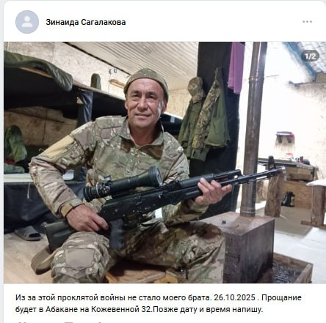This screenshot has height=323, width=326.
Task: Click the word 'Прощание' in the post
Action: click(283, 298)
